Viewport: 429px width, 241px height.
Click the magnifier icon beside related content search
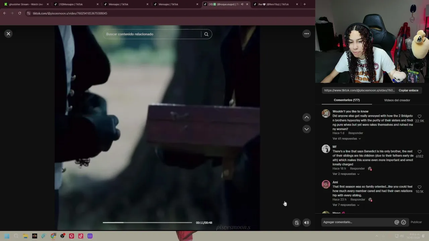(x=206, y=34)
